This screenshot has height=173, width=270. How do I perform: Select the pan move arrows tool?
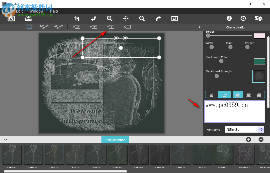pyautogui.click(x=126, y=19)
